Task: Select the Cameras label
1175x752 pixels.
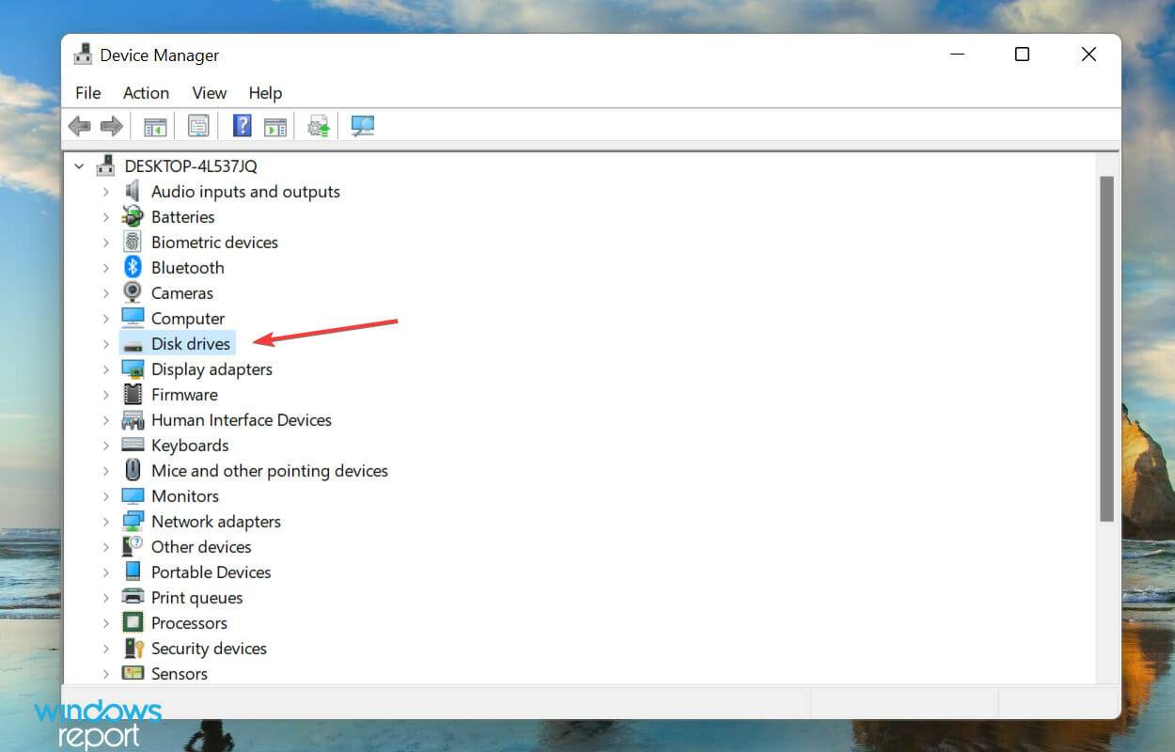Action: point(182,292)
